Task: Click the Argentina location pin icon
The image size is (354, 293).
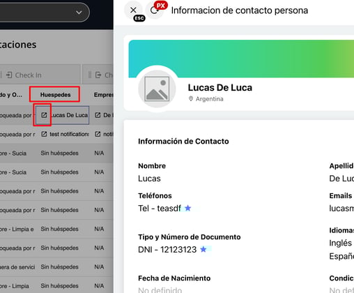Action: [191, 99]
